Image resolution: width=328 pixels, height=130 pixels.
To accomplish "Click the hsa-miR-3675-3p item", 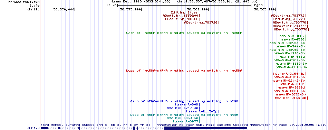I will (x=291, y=94).
